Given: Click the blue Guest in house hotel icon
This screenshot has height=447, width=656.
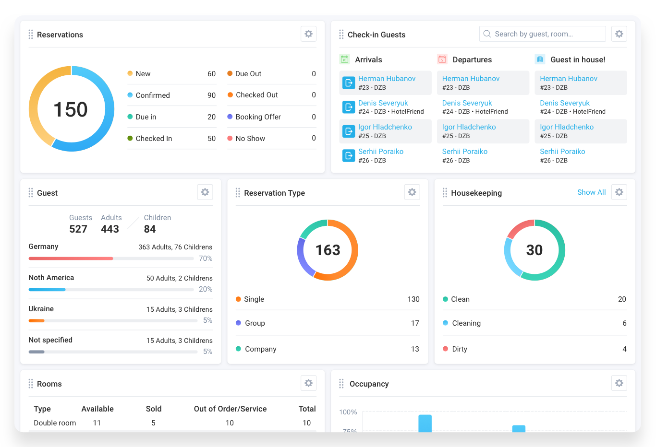Looking at the screenshot, I should point(539,59).
